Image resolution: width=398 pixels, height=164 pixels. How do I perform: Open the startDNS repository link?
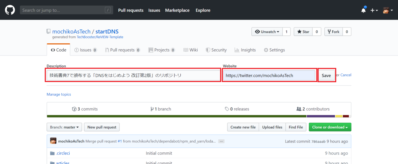(x=107, y=32)
